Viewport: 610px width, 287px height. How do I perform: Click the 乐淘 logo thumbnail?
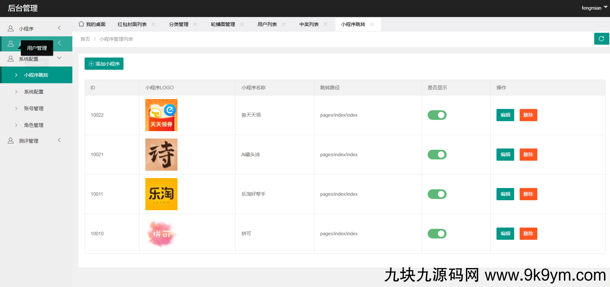pyautogui.click(x=161, y=194)
